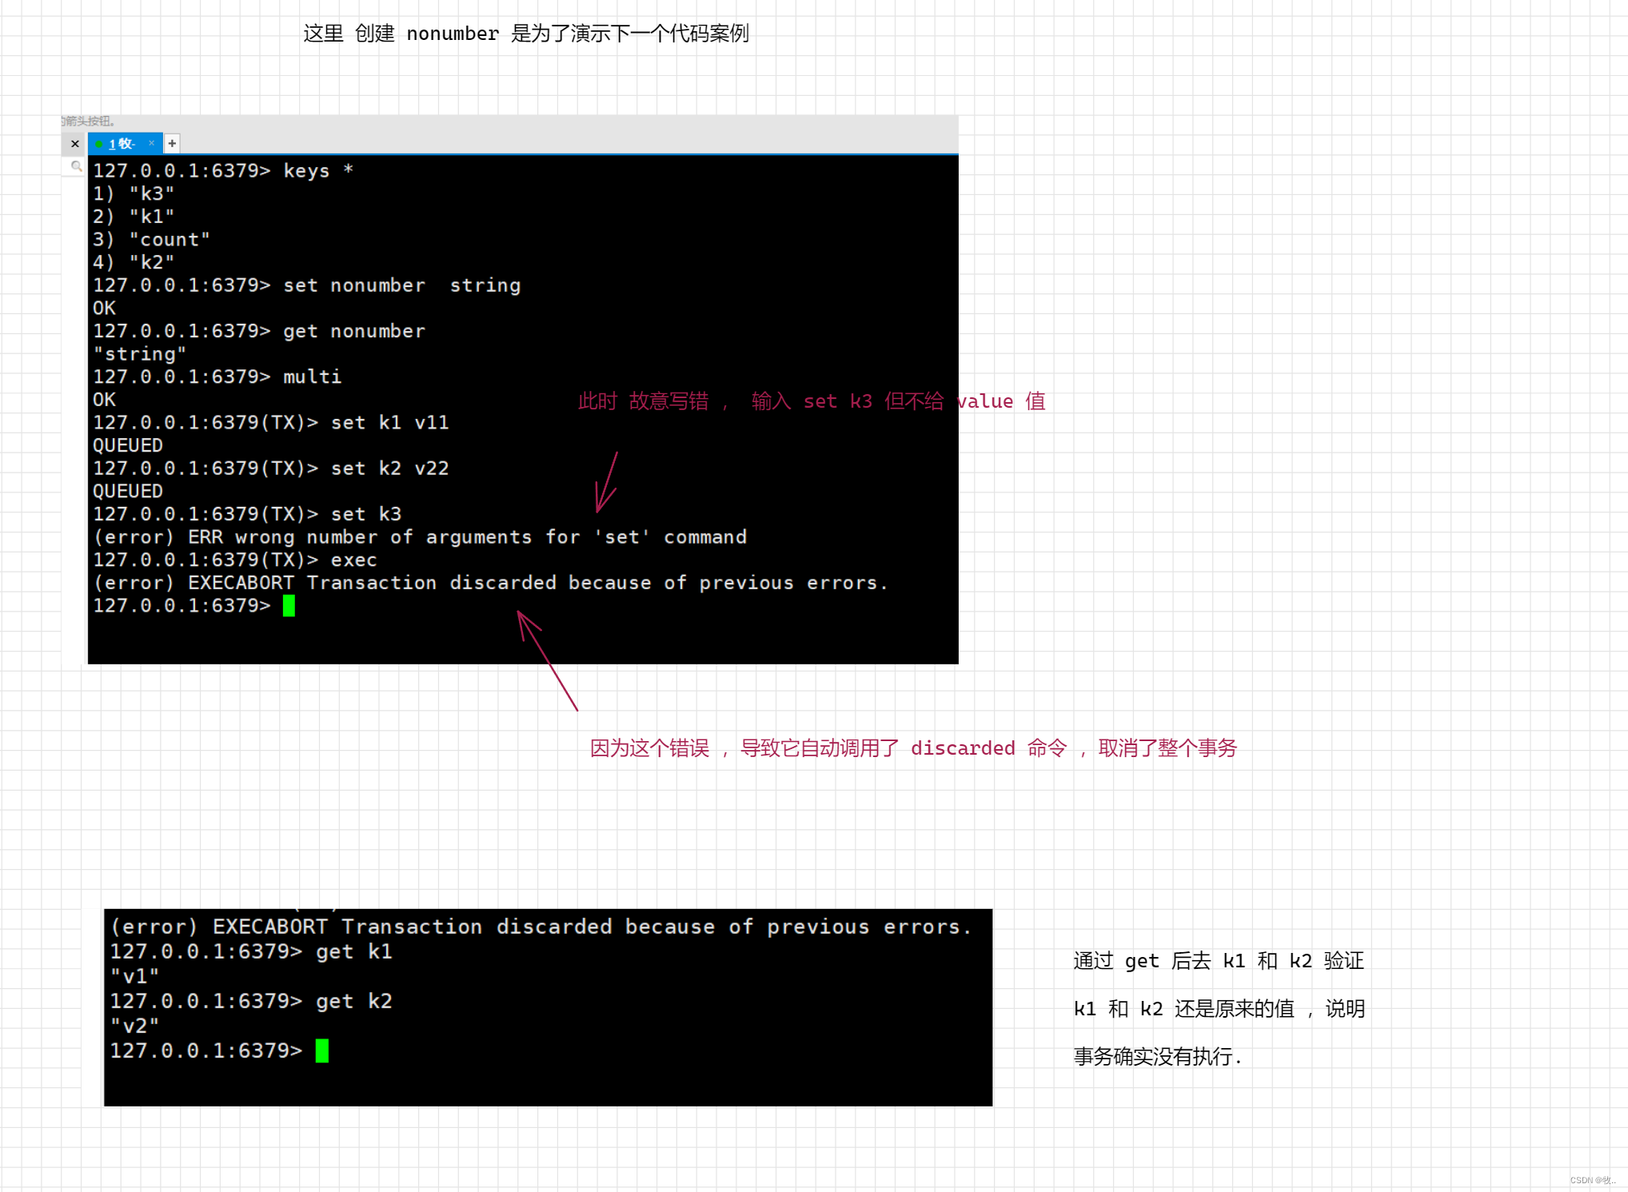Click the note '事务确实没有执行.'
Image resolution: width=1628 pixels, height=1192 pixels.
click(x=1158, y=1057)
